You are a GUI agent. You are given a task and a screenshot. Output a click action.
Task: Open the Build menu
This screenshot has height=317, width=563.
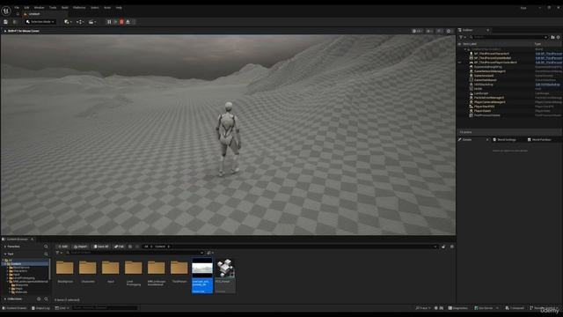pos(64,8)
